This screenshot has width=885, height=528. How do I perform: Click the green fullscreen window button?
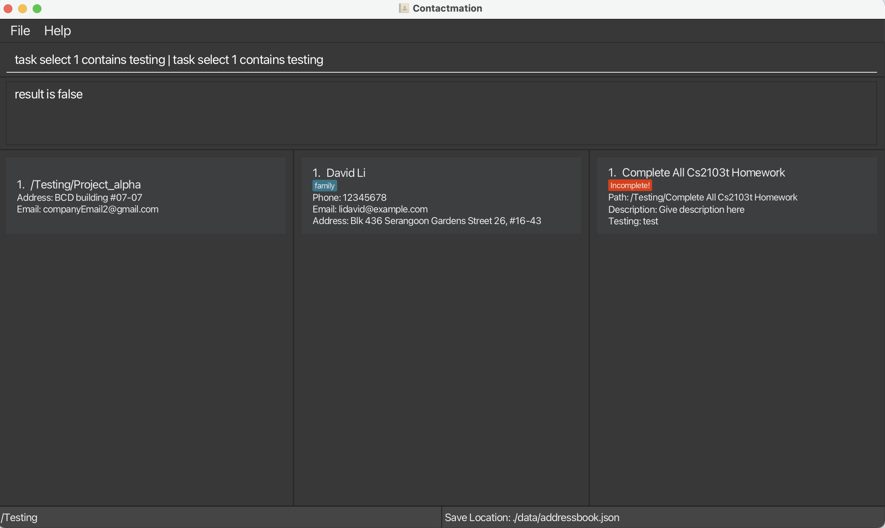pyautogui.click(x=37, y=8)
